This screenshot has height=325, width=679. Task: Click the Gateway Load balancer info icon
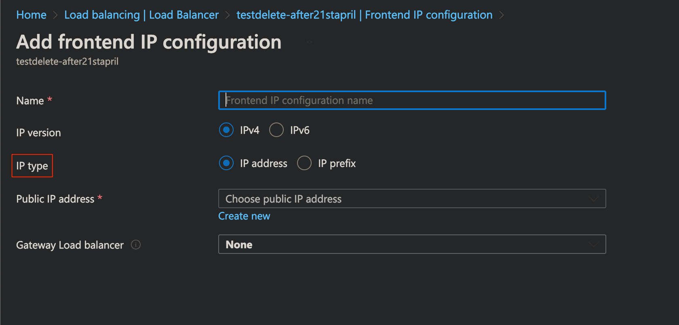click(x=136, y=245)
